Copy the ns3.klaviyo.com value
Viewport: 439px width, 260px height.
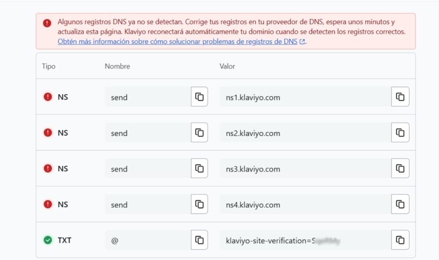(400, 168)
